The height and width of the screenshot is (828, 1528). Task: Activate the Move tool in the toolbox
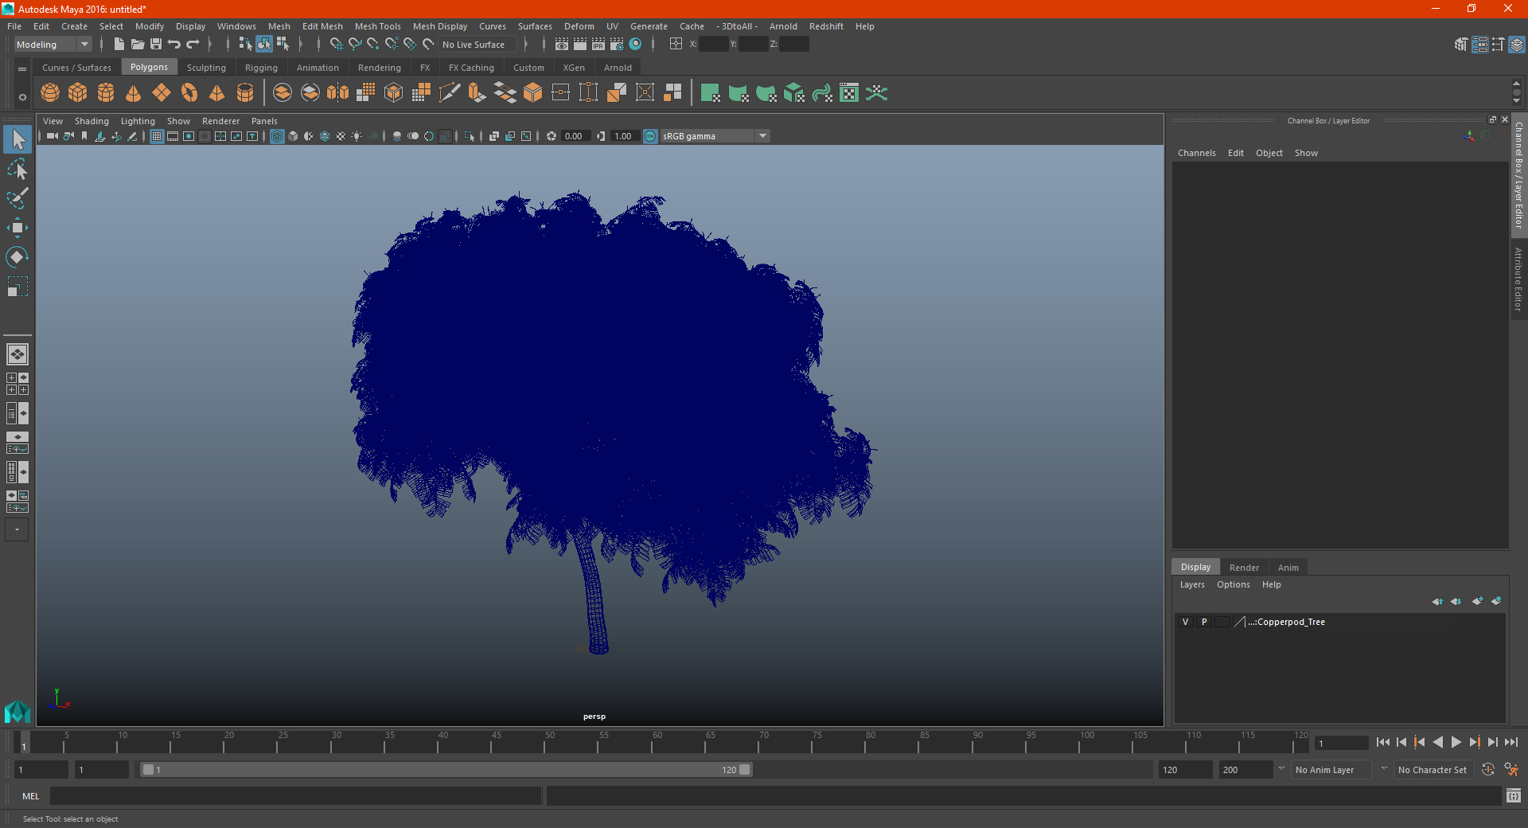18,228
